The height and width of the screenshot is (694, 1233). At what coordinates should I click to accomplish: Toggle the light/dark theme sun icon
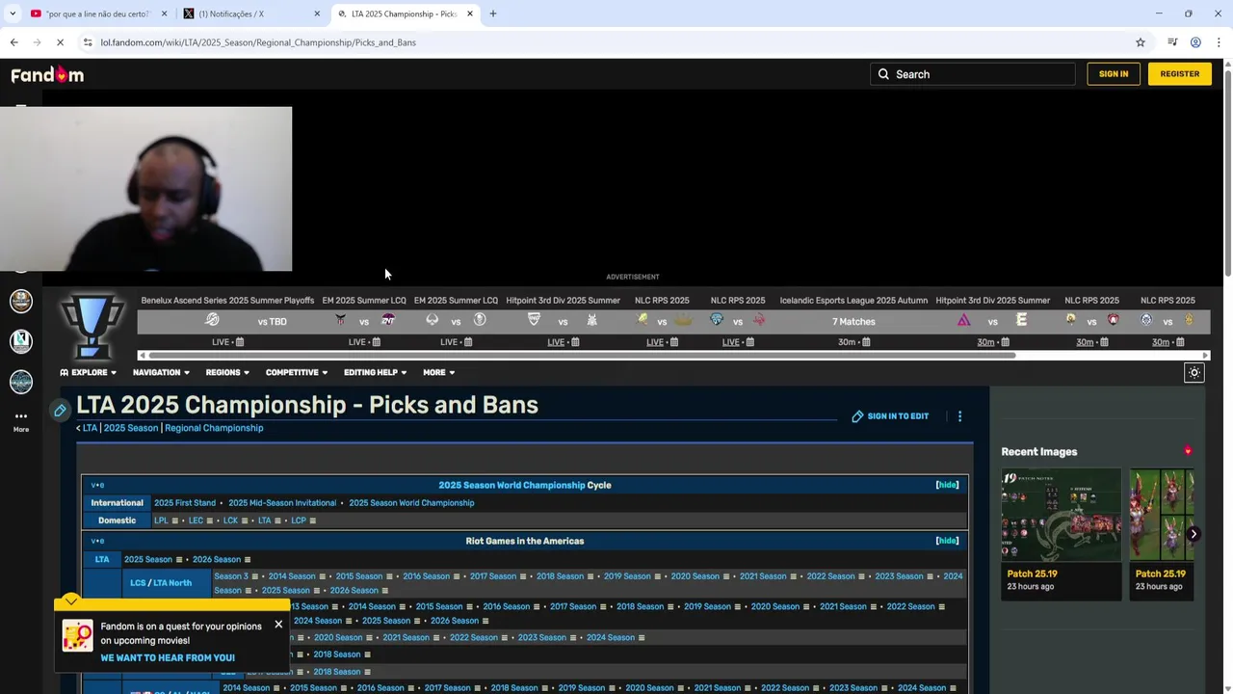tap(1194, 373)
